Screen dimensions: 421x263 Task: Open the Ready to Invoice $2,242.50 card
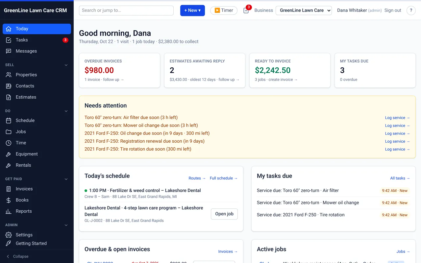(x=290, y=70)
